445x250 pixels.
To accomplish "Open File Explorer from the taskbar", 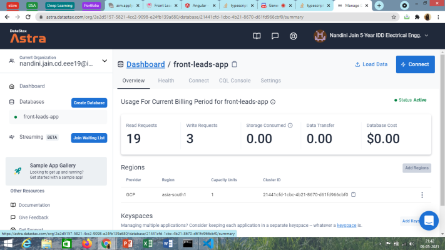I will [x=46, y=244].
